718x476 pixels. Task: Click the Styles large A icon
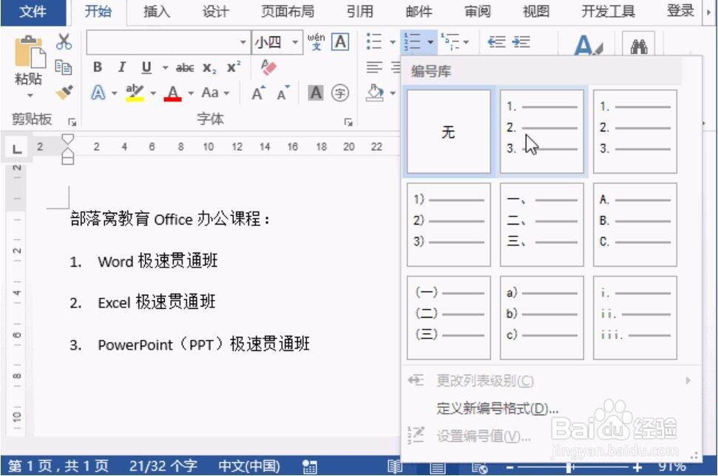pos(588,45)
